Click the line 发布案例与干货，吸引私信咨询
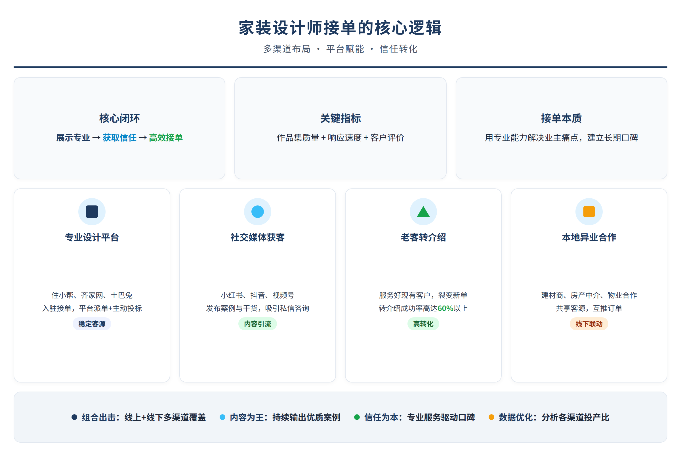 coord(257,308)
